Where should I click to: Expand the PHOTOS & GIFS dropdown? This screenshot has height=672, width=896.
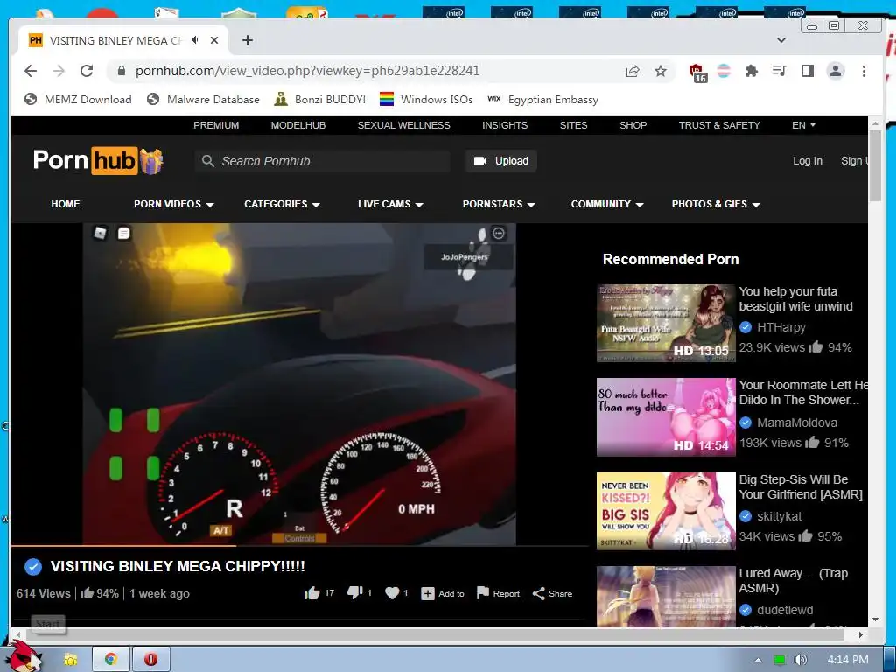pyautogui.click(x=716, y=204)
